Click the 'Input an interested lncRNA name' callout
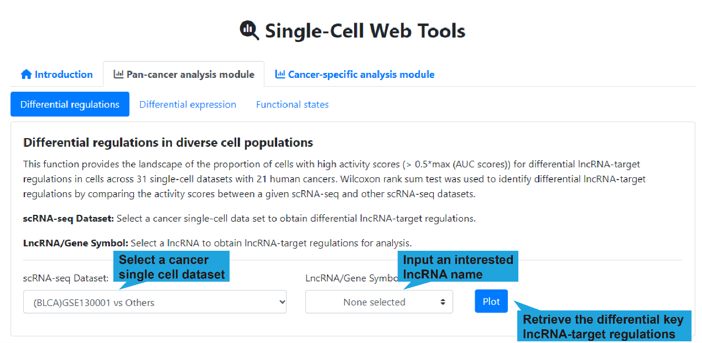 coord(457,267)
